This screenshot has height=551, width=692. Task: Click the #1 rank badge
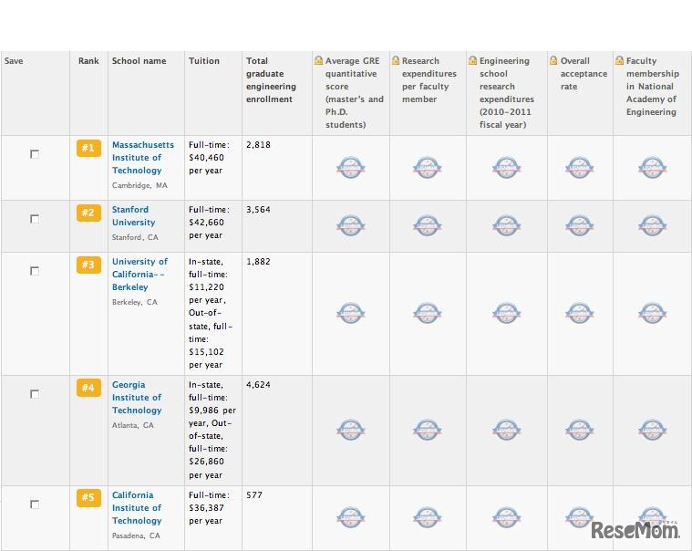pyautogui.click(x=88, y=148)
